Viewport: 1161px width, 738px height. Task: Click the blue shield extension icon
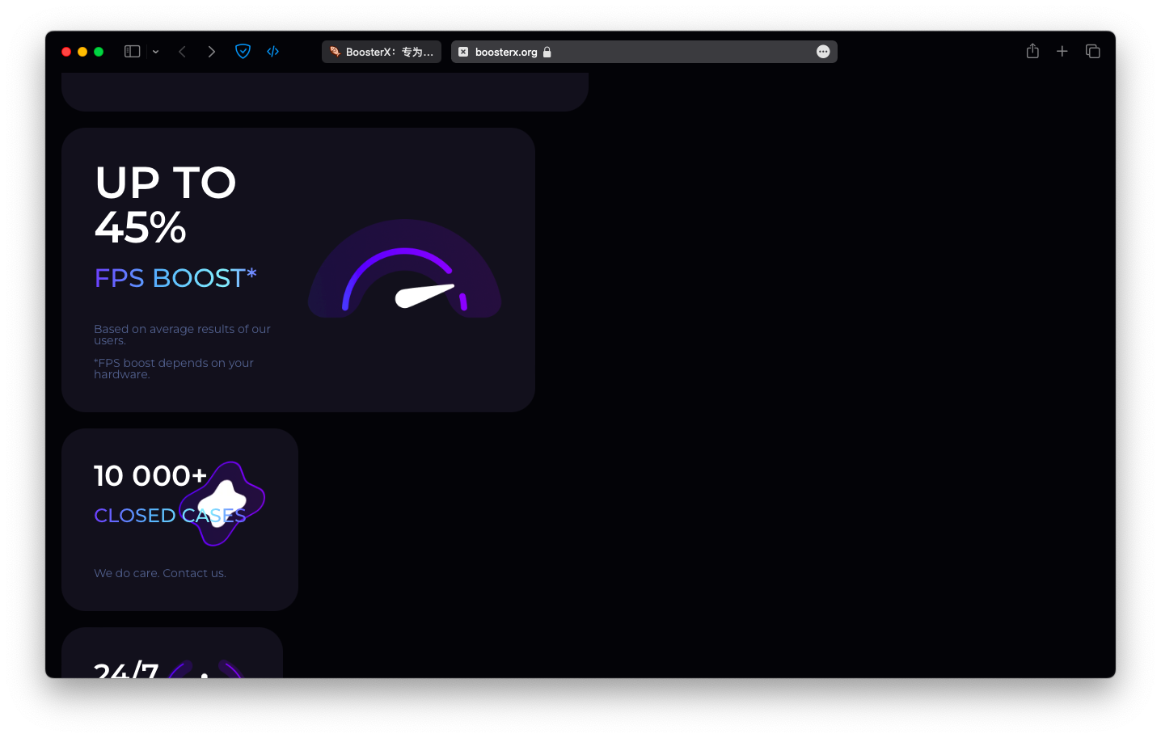[243, 52]
